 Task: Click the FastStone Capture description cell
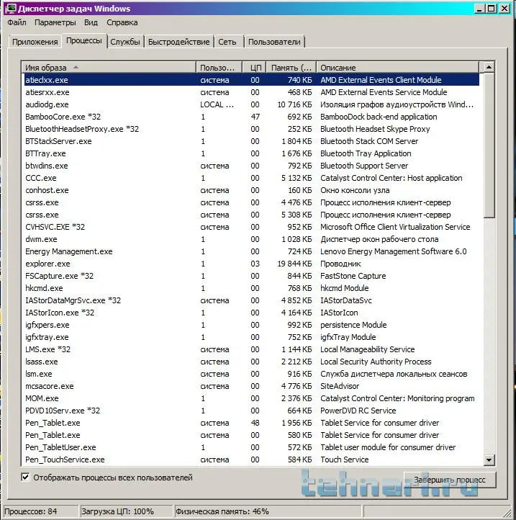click(x=353, y=276)
